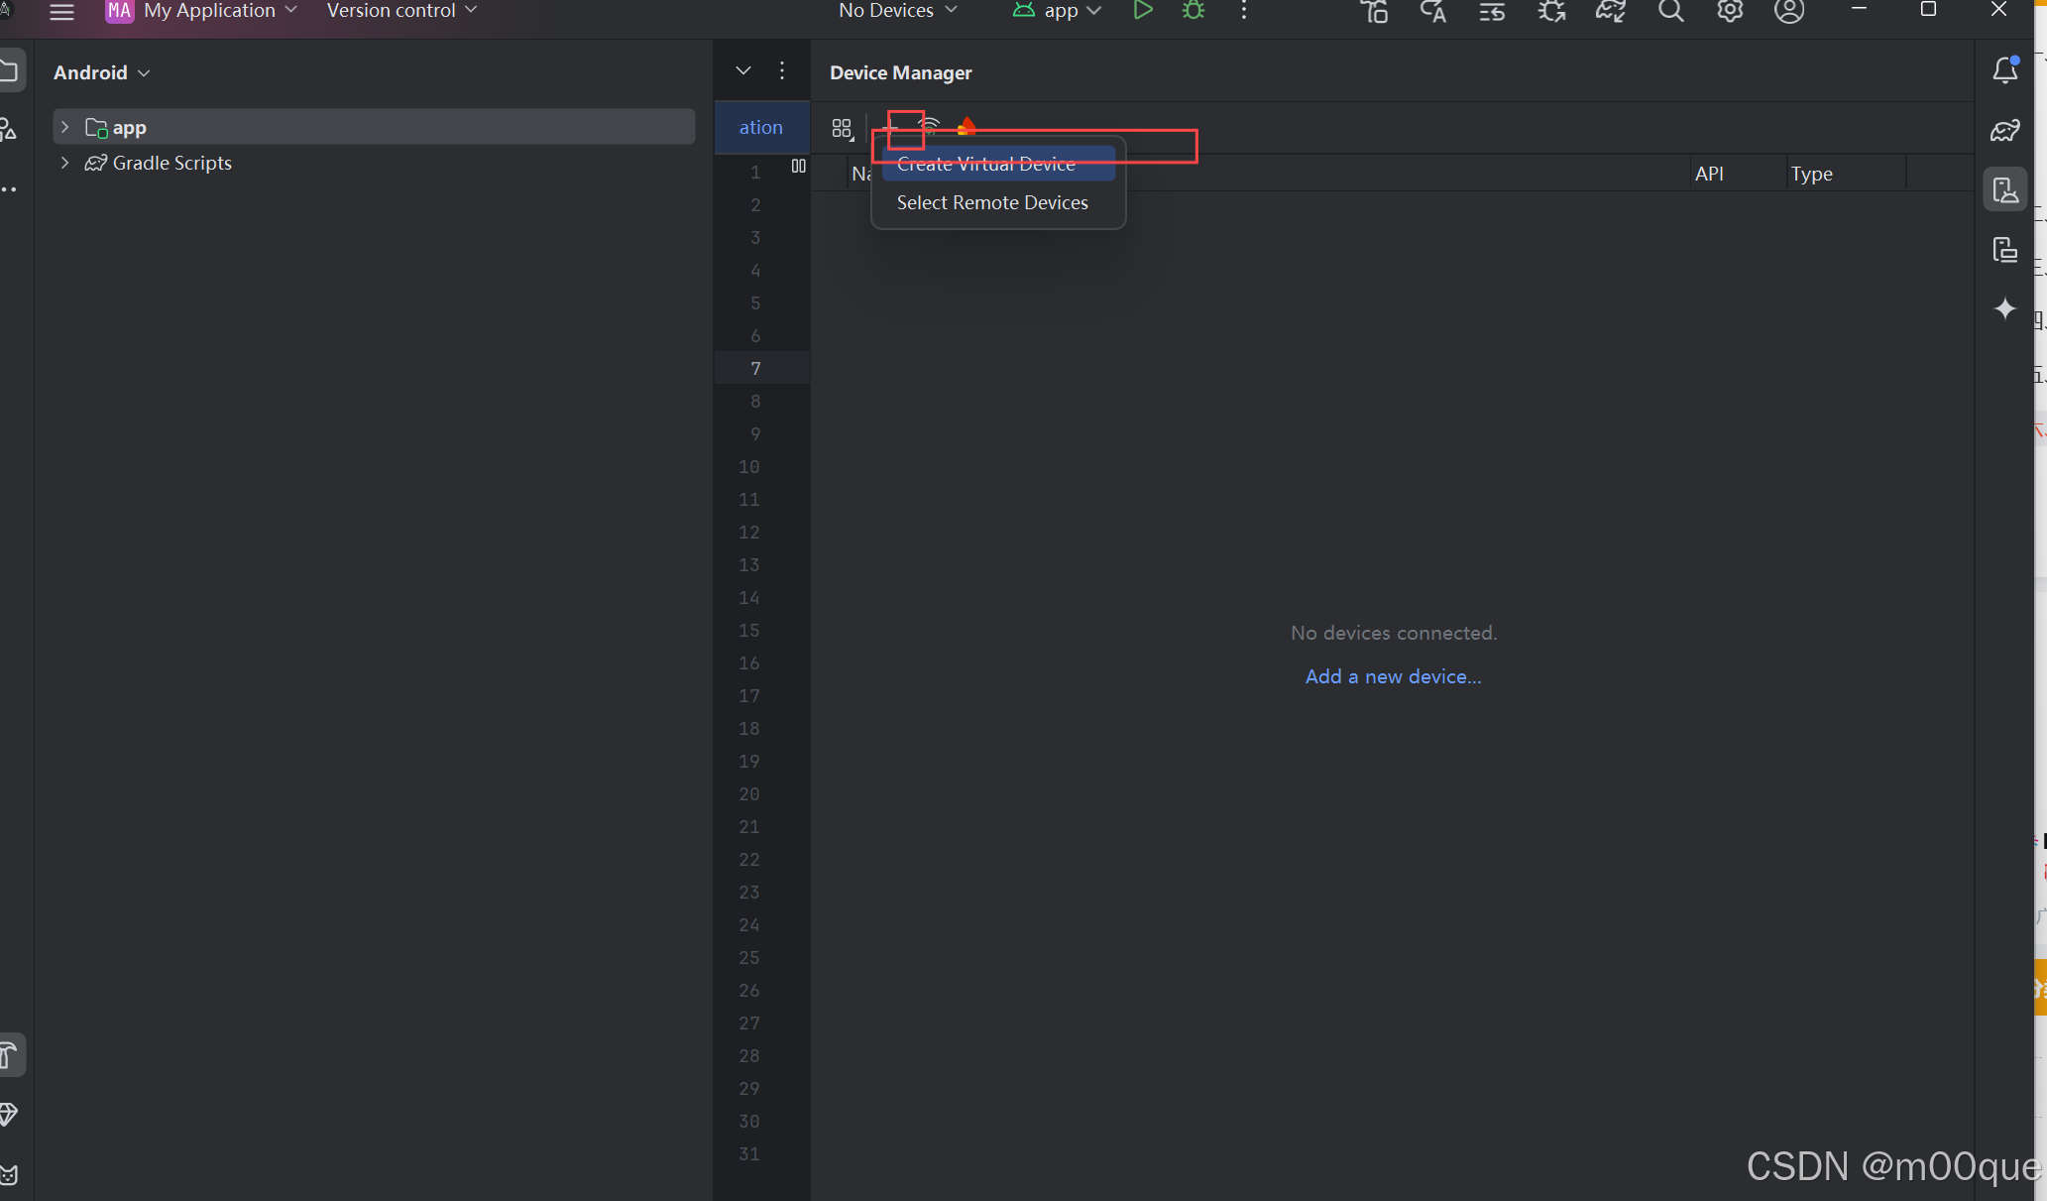
Task: Open Device Manager options kebab menu
Action: (x=782, y=70)
